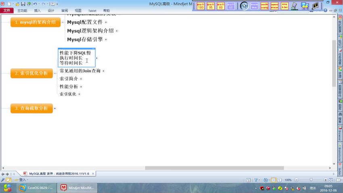Click the Redo arrow icon

(43, 4)
